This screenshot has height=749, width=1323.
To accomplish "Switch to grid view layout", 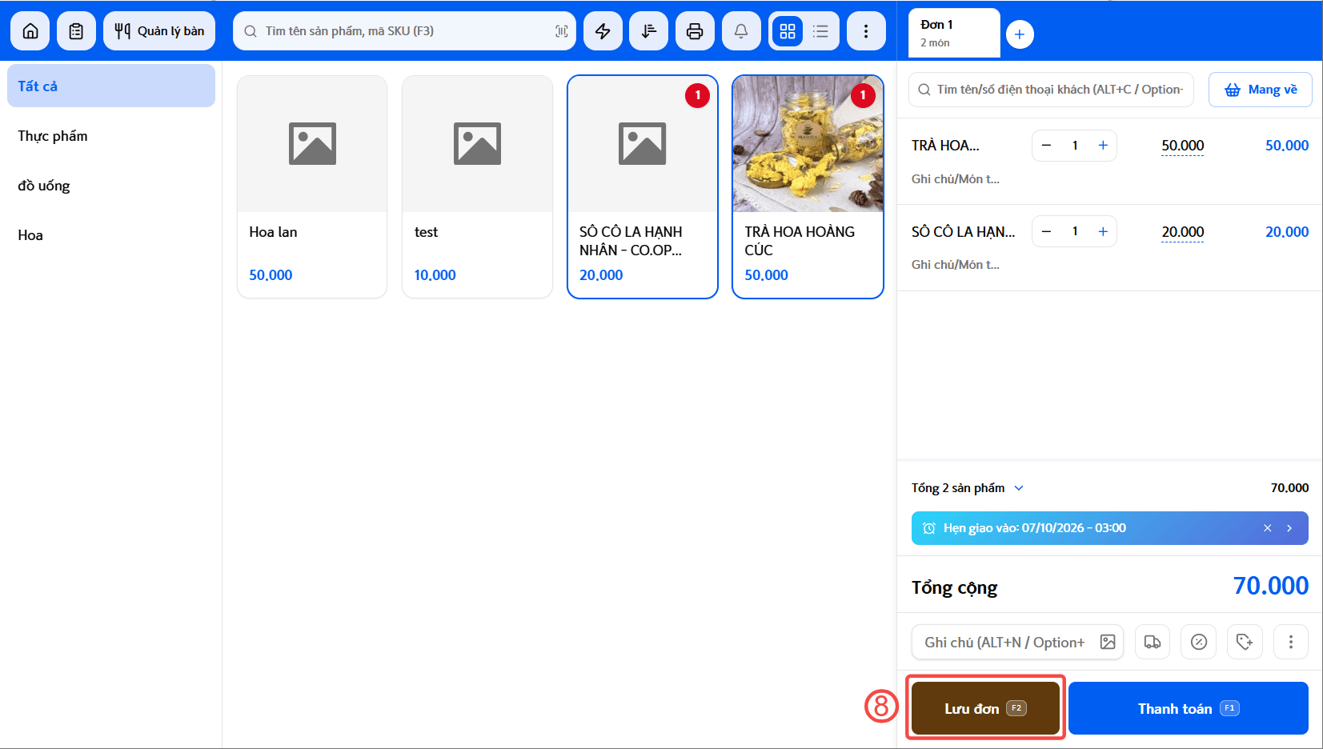I will point(788,31).
